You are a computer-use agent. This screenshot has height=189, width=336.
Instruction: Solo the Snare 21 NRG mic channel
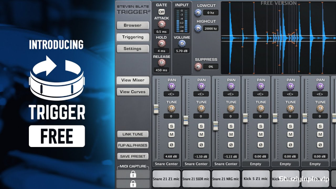tap(231, 126)
